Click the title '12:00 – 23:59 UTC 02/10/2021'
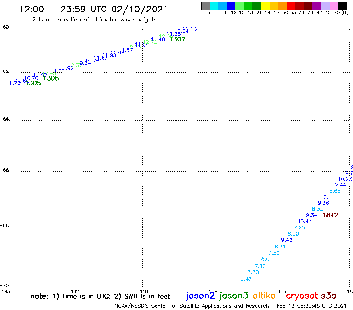 (x=93, y=9)
